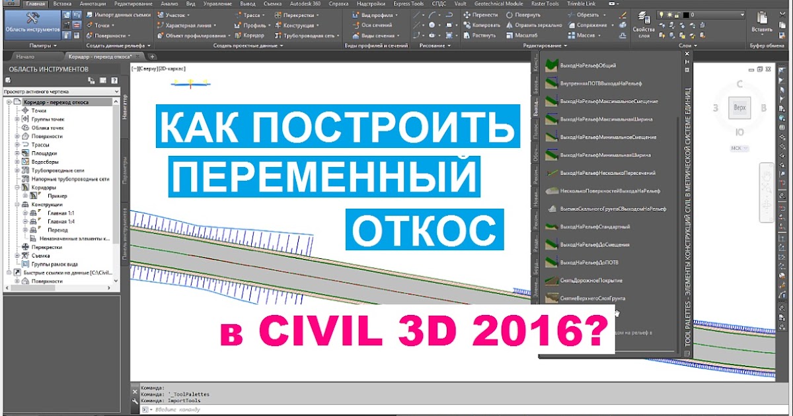Open the Вставка ribbon tab
Viewport: 793px width, 416px height.
click(63, 3)
